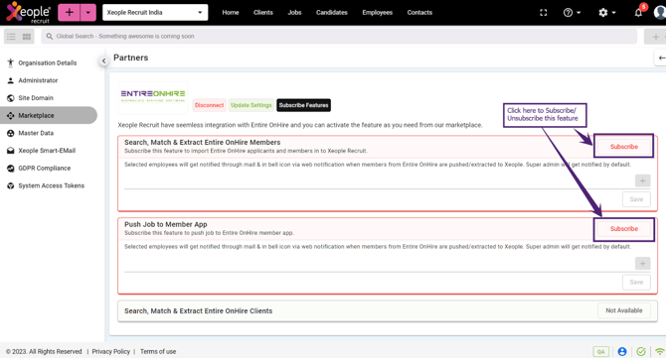Open the user profile avatar
Screen dimensions: 666x358
(660, 12)
